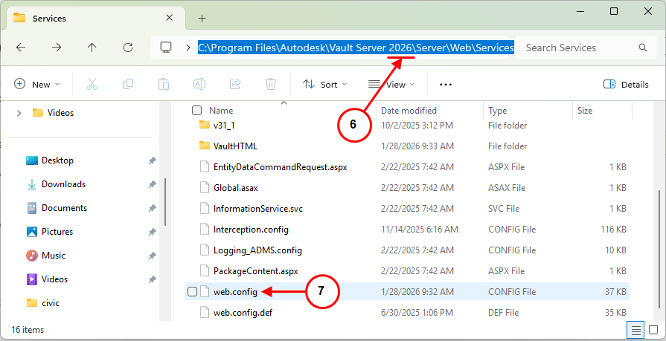
Task: Click the v31_1 folder icon
Action: (205, 125)
